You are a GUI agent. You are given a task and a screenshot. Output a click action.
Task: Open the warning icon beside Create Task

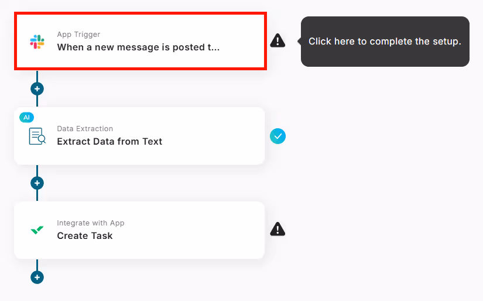point(278,229)
